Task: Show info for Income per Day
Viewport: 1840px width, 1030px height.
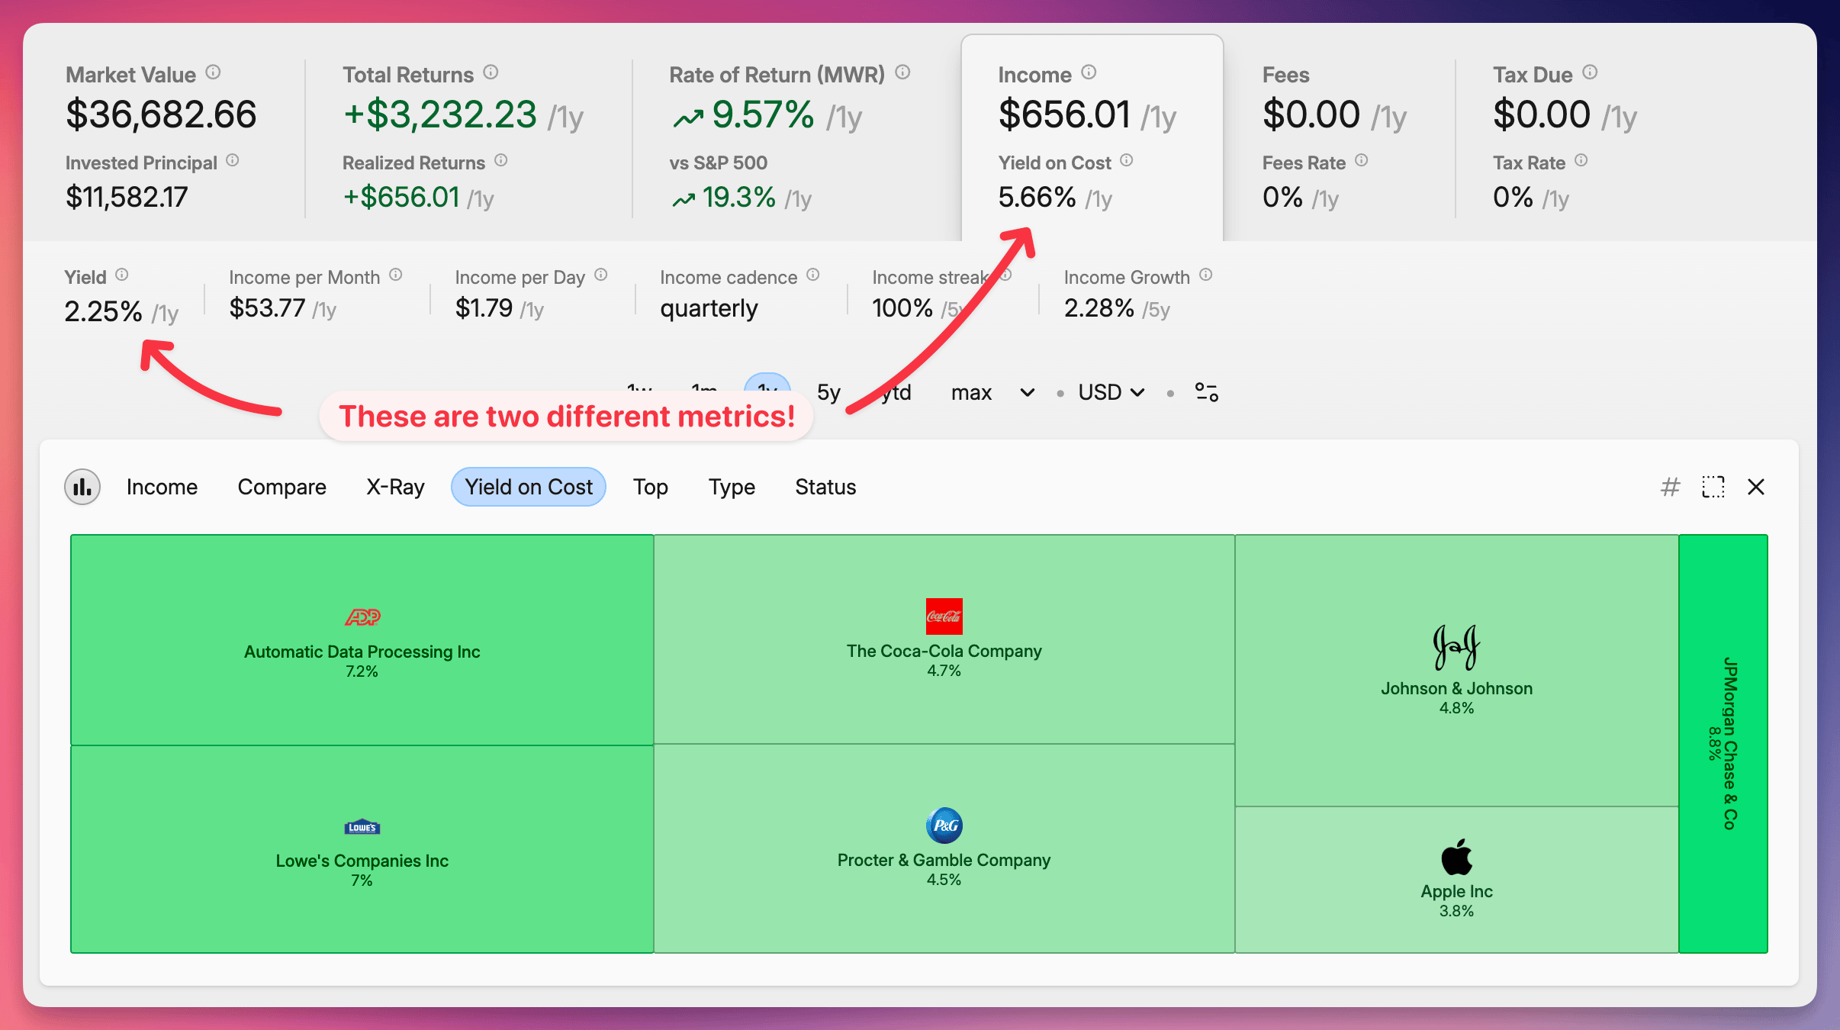Action: pyautogui.click(x=601, y=275)
